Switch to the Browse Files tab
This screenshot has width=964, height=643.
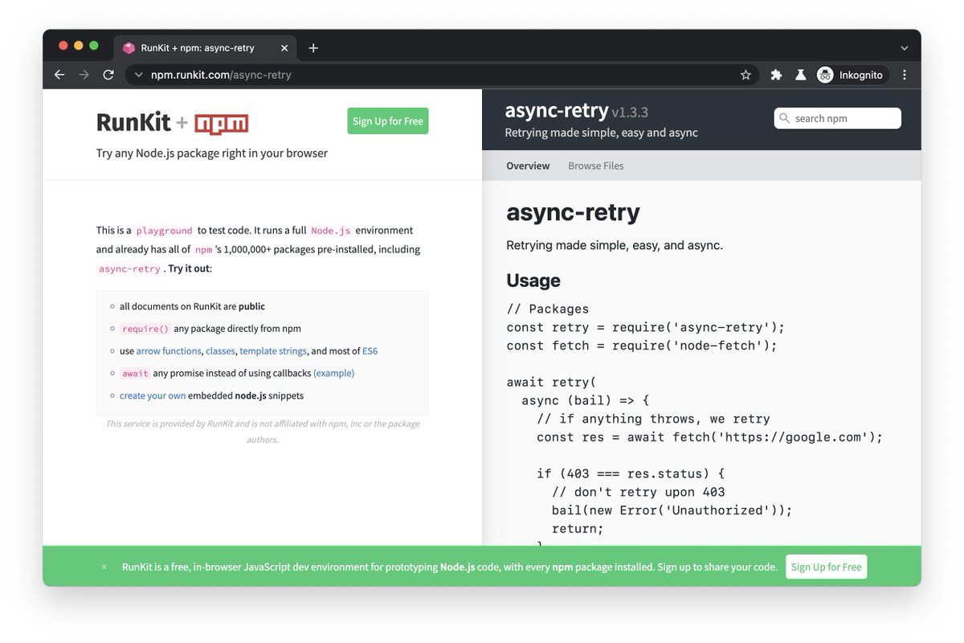pyautogui.click(x=596, y=166)
